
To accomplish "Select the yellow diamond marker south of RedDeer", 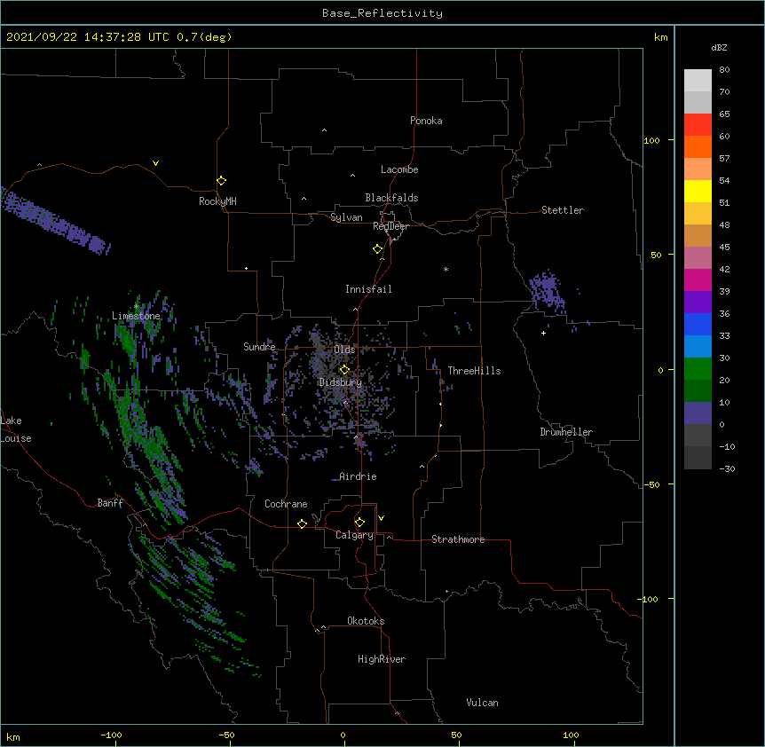I will click(377, 249).
